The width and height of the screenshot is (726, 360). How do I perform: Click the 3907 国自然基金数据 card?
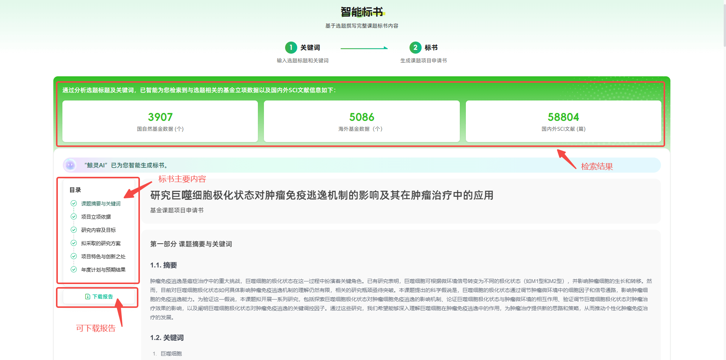pos(160,121)
